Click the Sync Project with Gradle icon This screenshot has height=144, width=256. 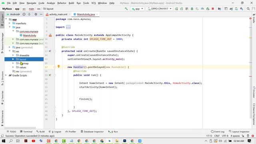pos(231,9)
